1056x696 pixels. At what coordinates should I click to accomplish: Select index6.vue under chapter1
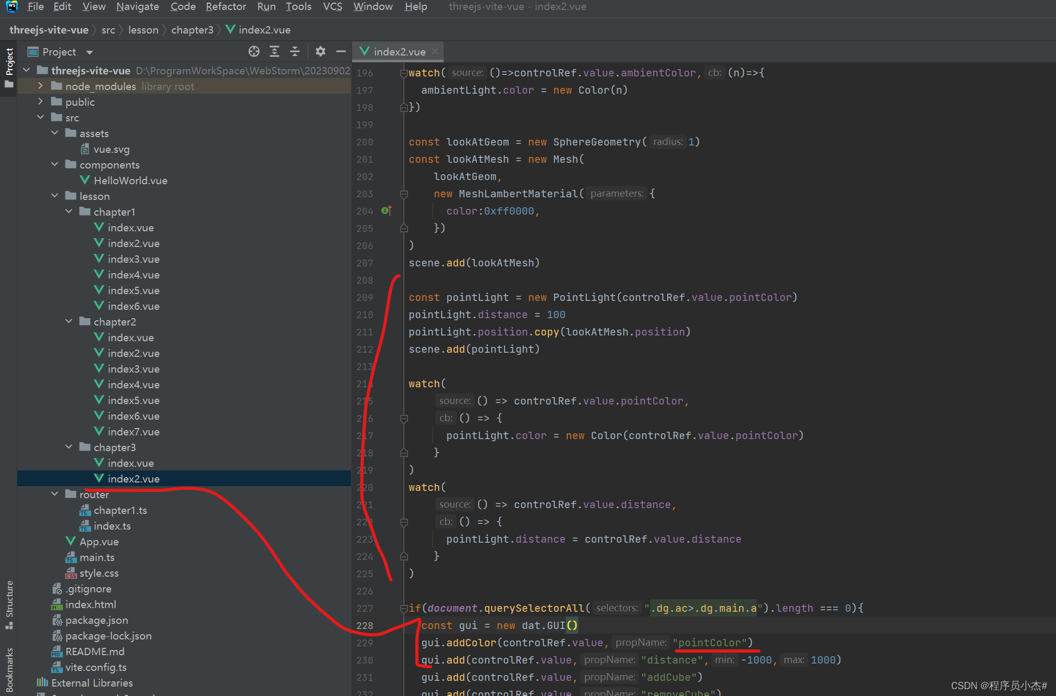pos(134,306)
